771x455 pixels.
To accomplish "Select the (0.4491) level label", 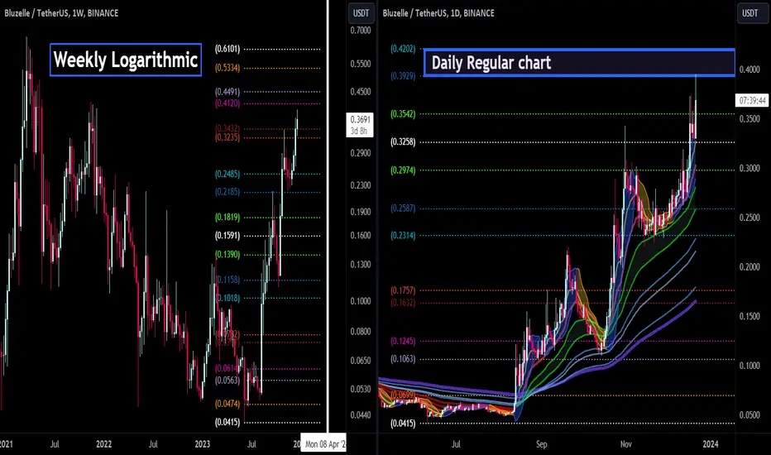I will [x=227, y=92].
